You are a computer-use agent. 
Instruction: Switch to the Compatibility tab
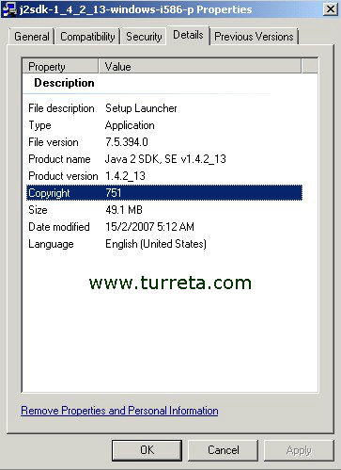coord(87,37)
